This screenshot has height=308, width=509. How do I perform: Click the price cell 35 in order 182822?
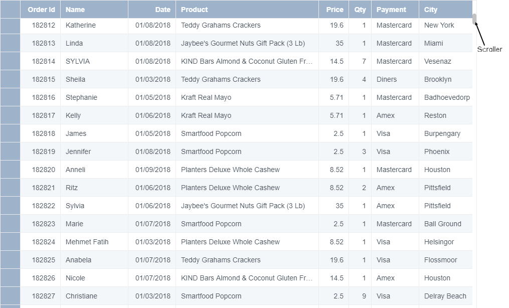tap(333, 206)
